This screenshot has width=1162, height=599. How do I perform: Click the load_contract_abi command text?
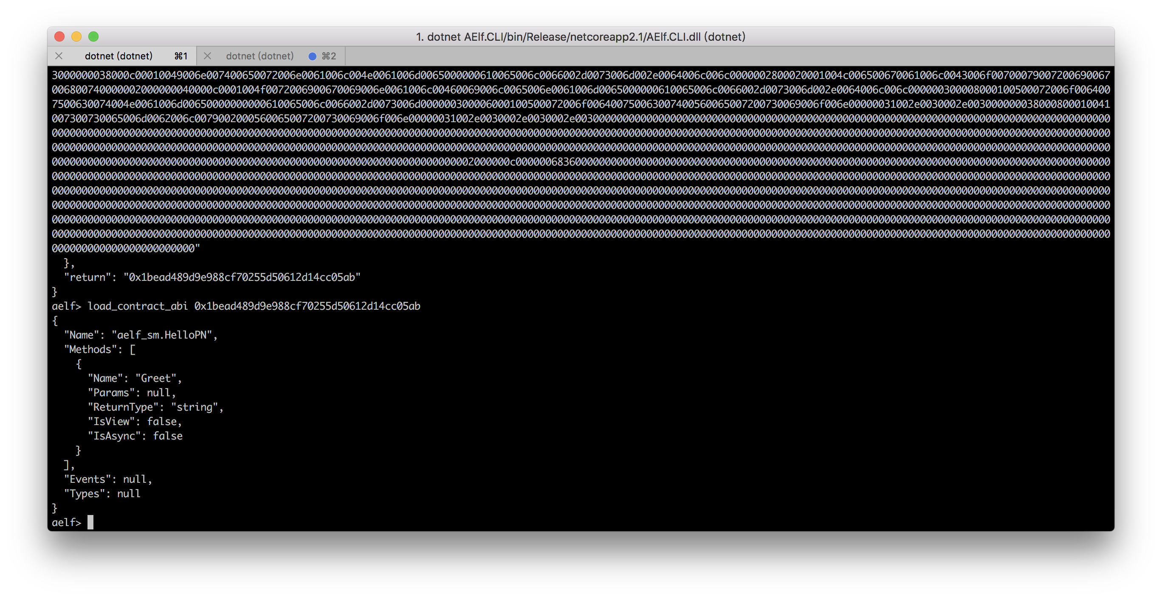click(x=138, y=306)
